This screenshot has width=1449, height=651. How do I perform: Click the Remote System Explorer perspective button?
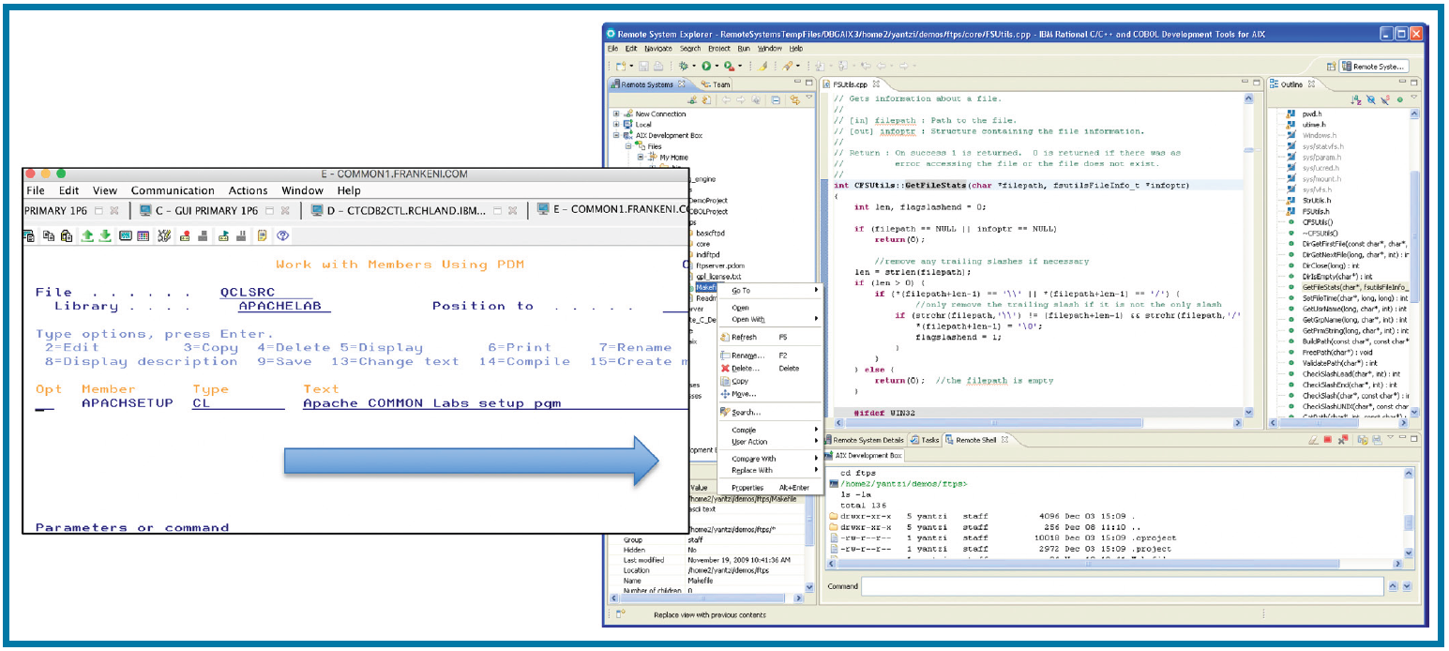tap(1374, 67)
